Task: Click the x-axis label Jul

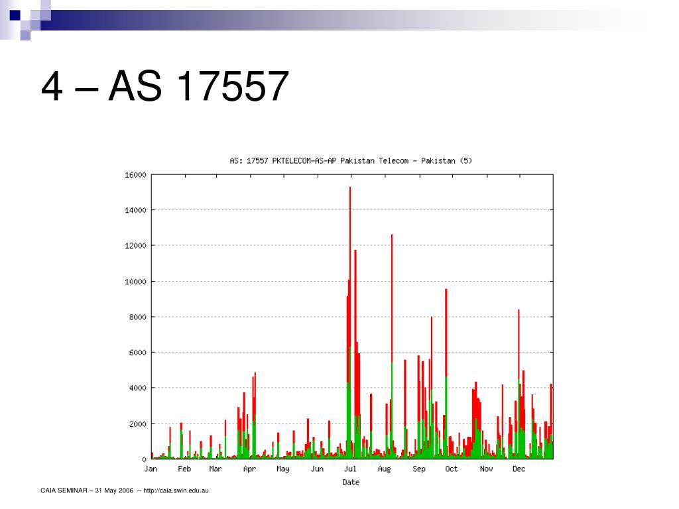Action: pos(350,469)
